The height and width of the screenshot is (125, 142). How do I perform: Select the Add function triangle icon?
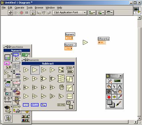coord(26,70)
